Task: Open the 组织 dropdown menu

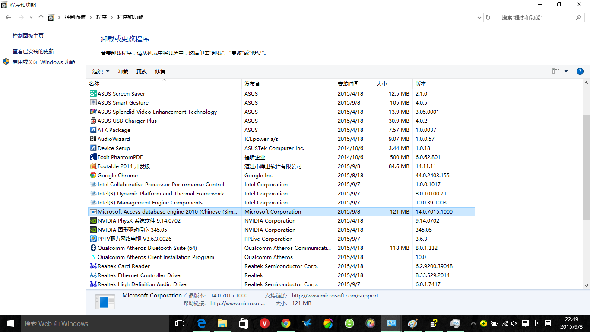Action: tap(101, 71)
